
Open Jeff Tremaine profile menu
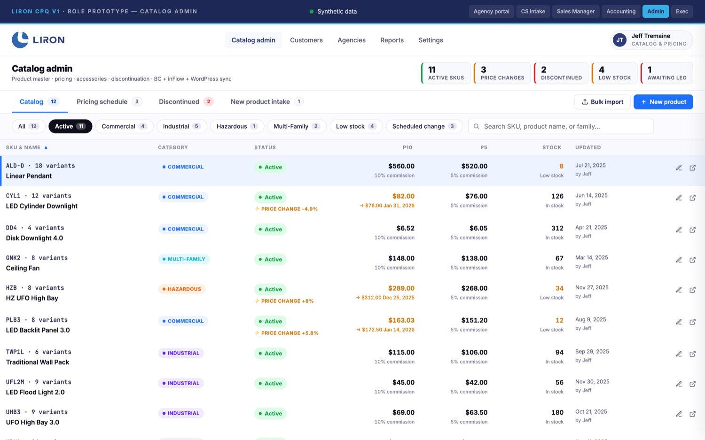coord(652,40)
